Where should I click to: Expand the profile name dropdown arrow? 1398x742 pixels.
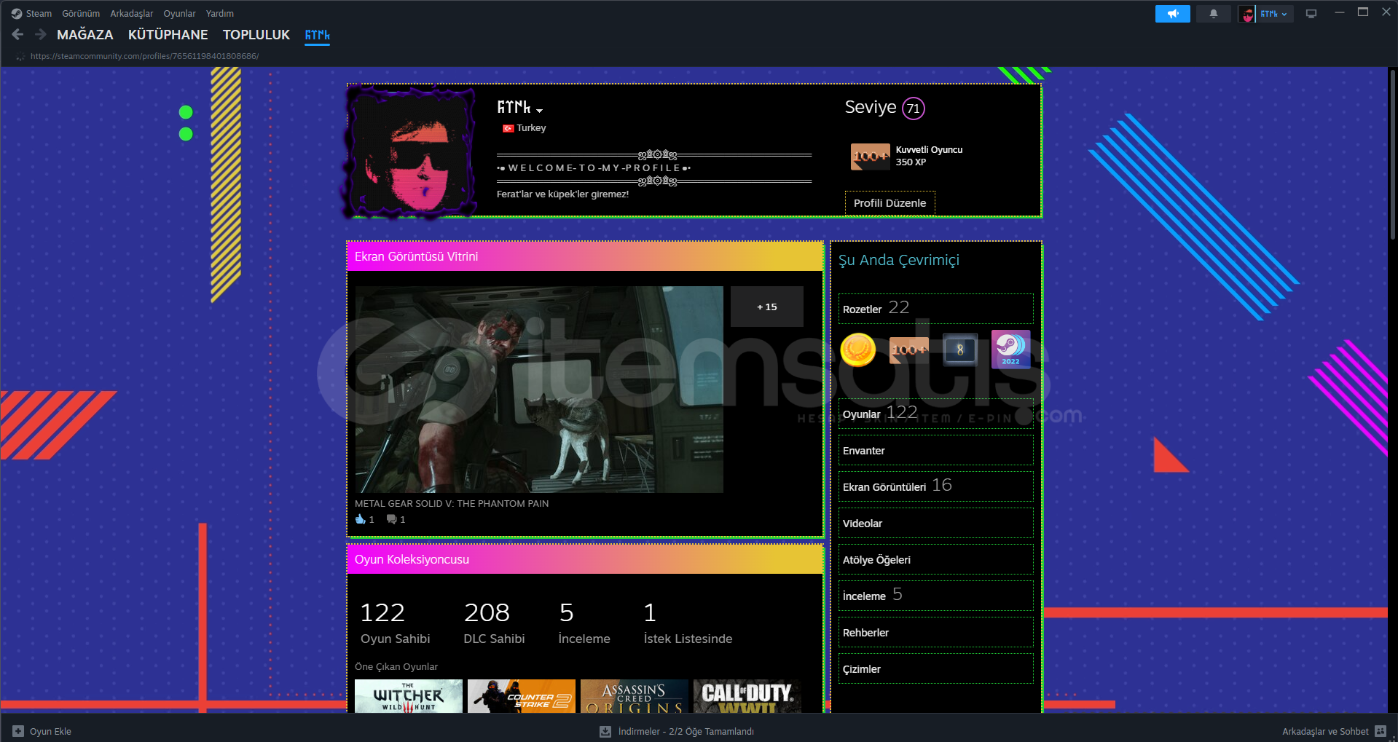539,111
